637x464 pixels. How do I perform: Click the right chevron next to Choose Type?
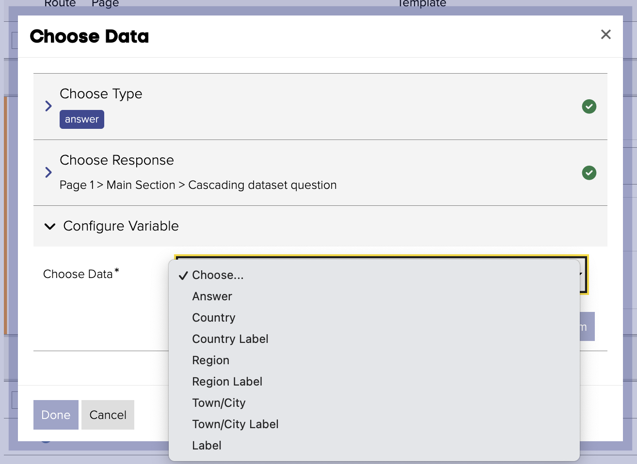(48, 106)
